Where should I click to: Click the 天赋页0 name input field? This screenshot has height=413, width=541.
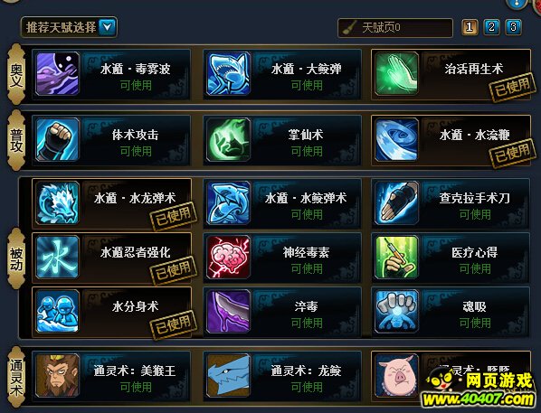point(395,28)
